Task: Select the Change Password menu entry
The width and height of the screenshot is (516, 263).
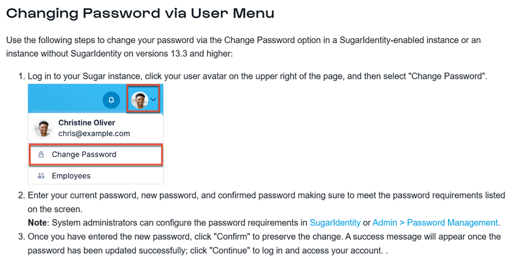Action: coord(96,154)
